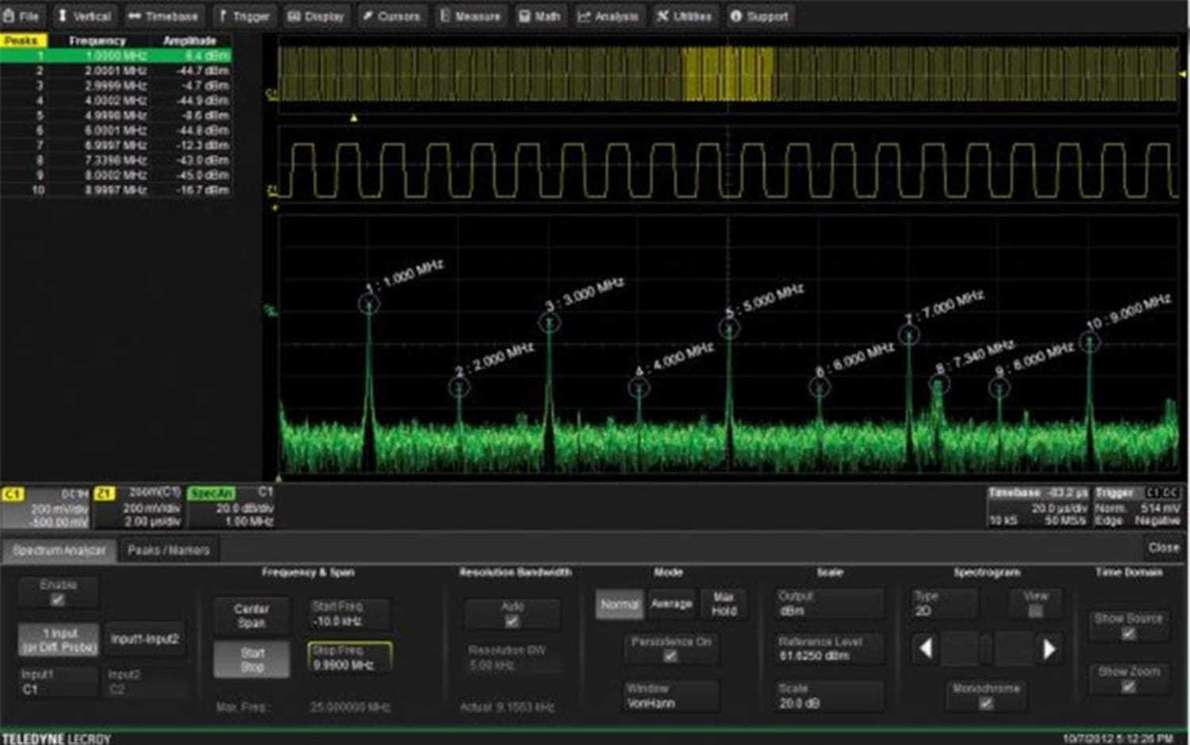1190x745 pixels.
Task: Enable the Persistence On checkbox
Action: 671,655
